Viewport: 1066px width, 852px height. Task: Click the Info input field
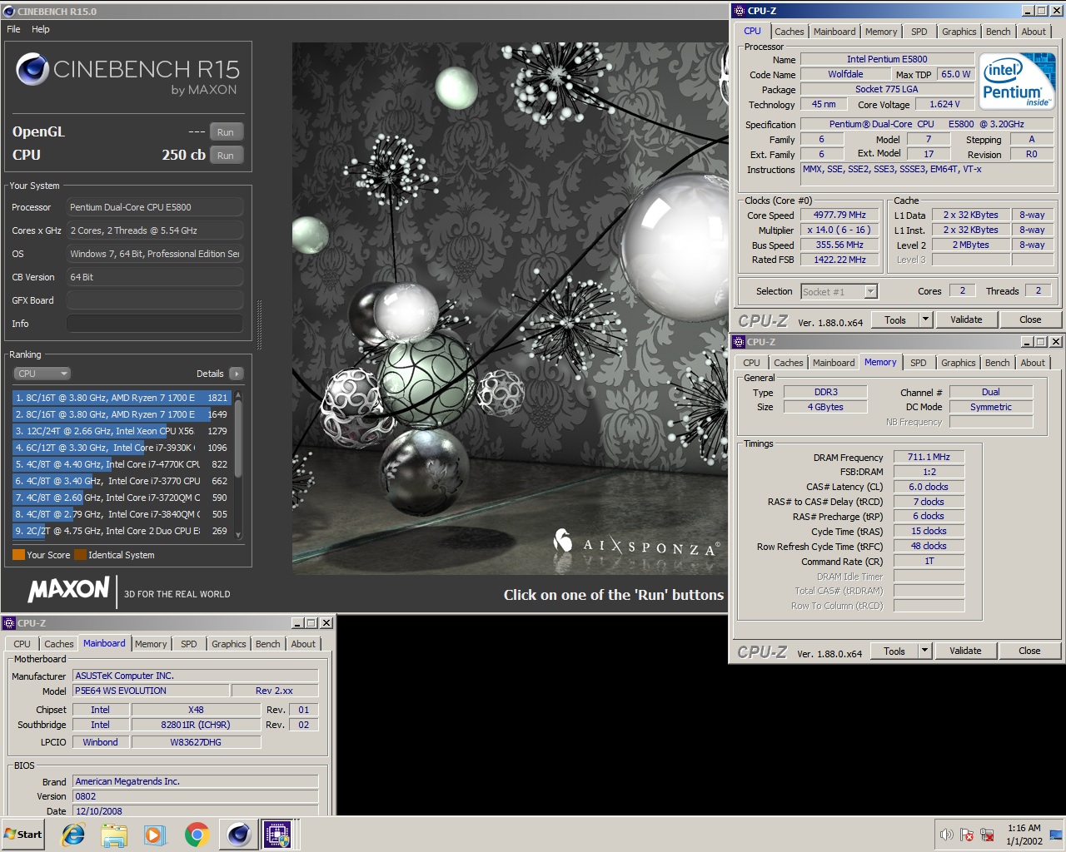(155, 324)
